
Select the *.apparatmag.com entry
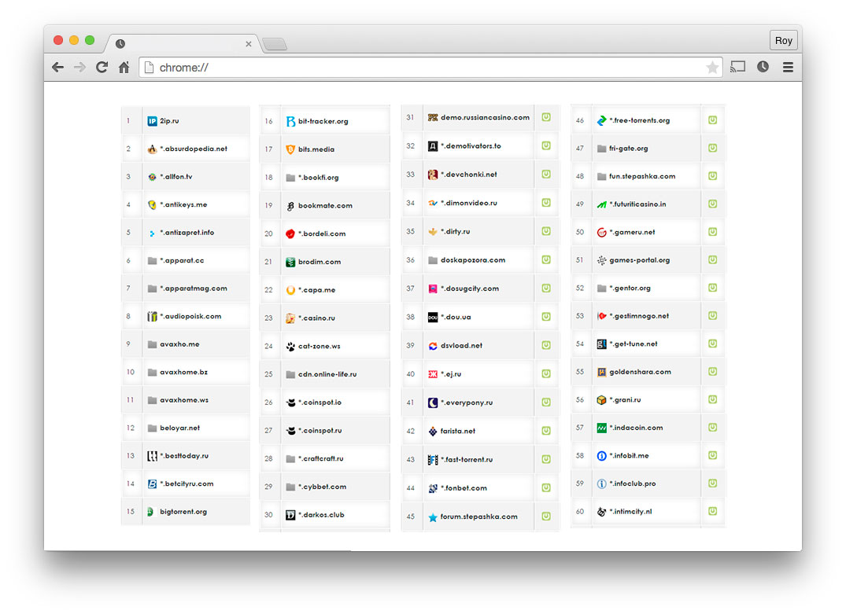[x=186, y=289]
